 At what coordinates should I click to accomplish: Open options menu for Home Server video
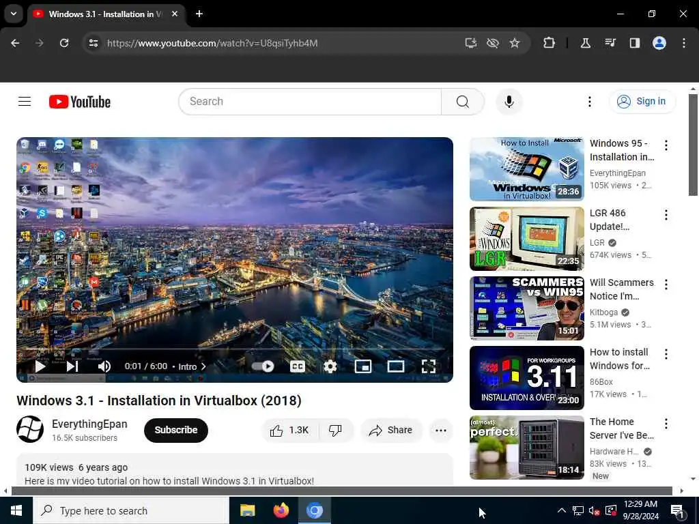666,423
